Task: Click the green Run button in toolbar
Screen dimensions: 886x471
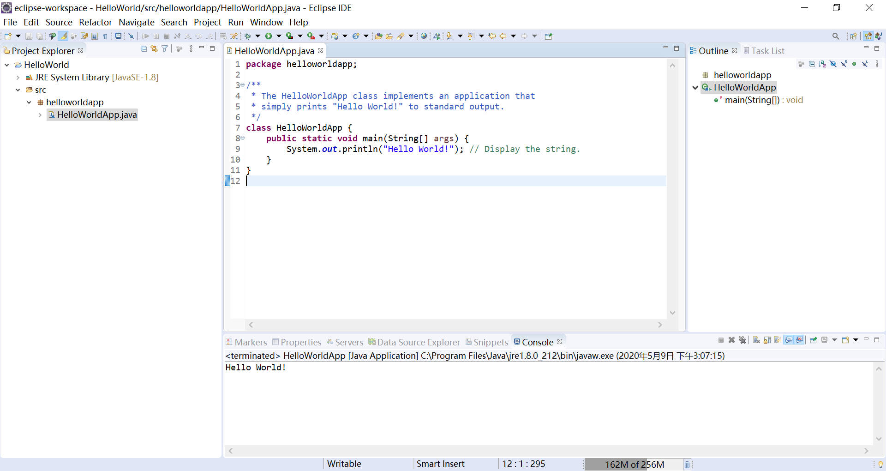Action: [268, 36]
